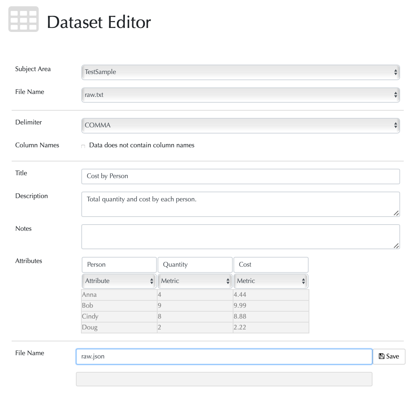The height and width of the screenshot is (394, 411).
Task: Click the Cost column name field
Action: 271,264
